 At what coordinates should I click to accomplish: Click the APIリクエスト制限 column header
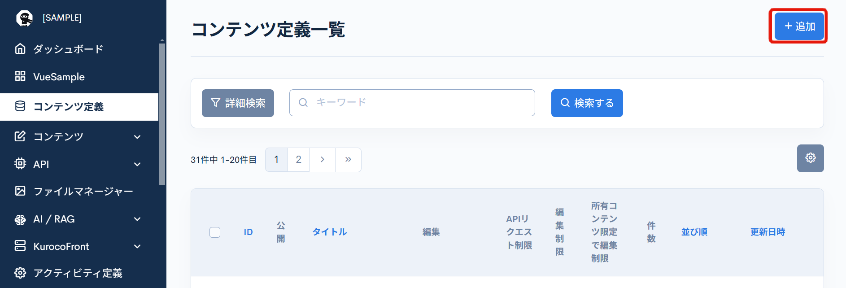point(519,232)
